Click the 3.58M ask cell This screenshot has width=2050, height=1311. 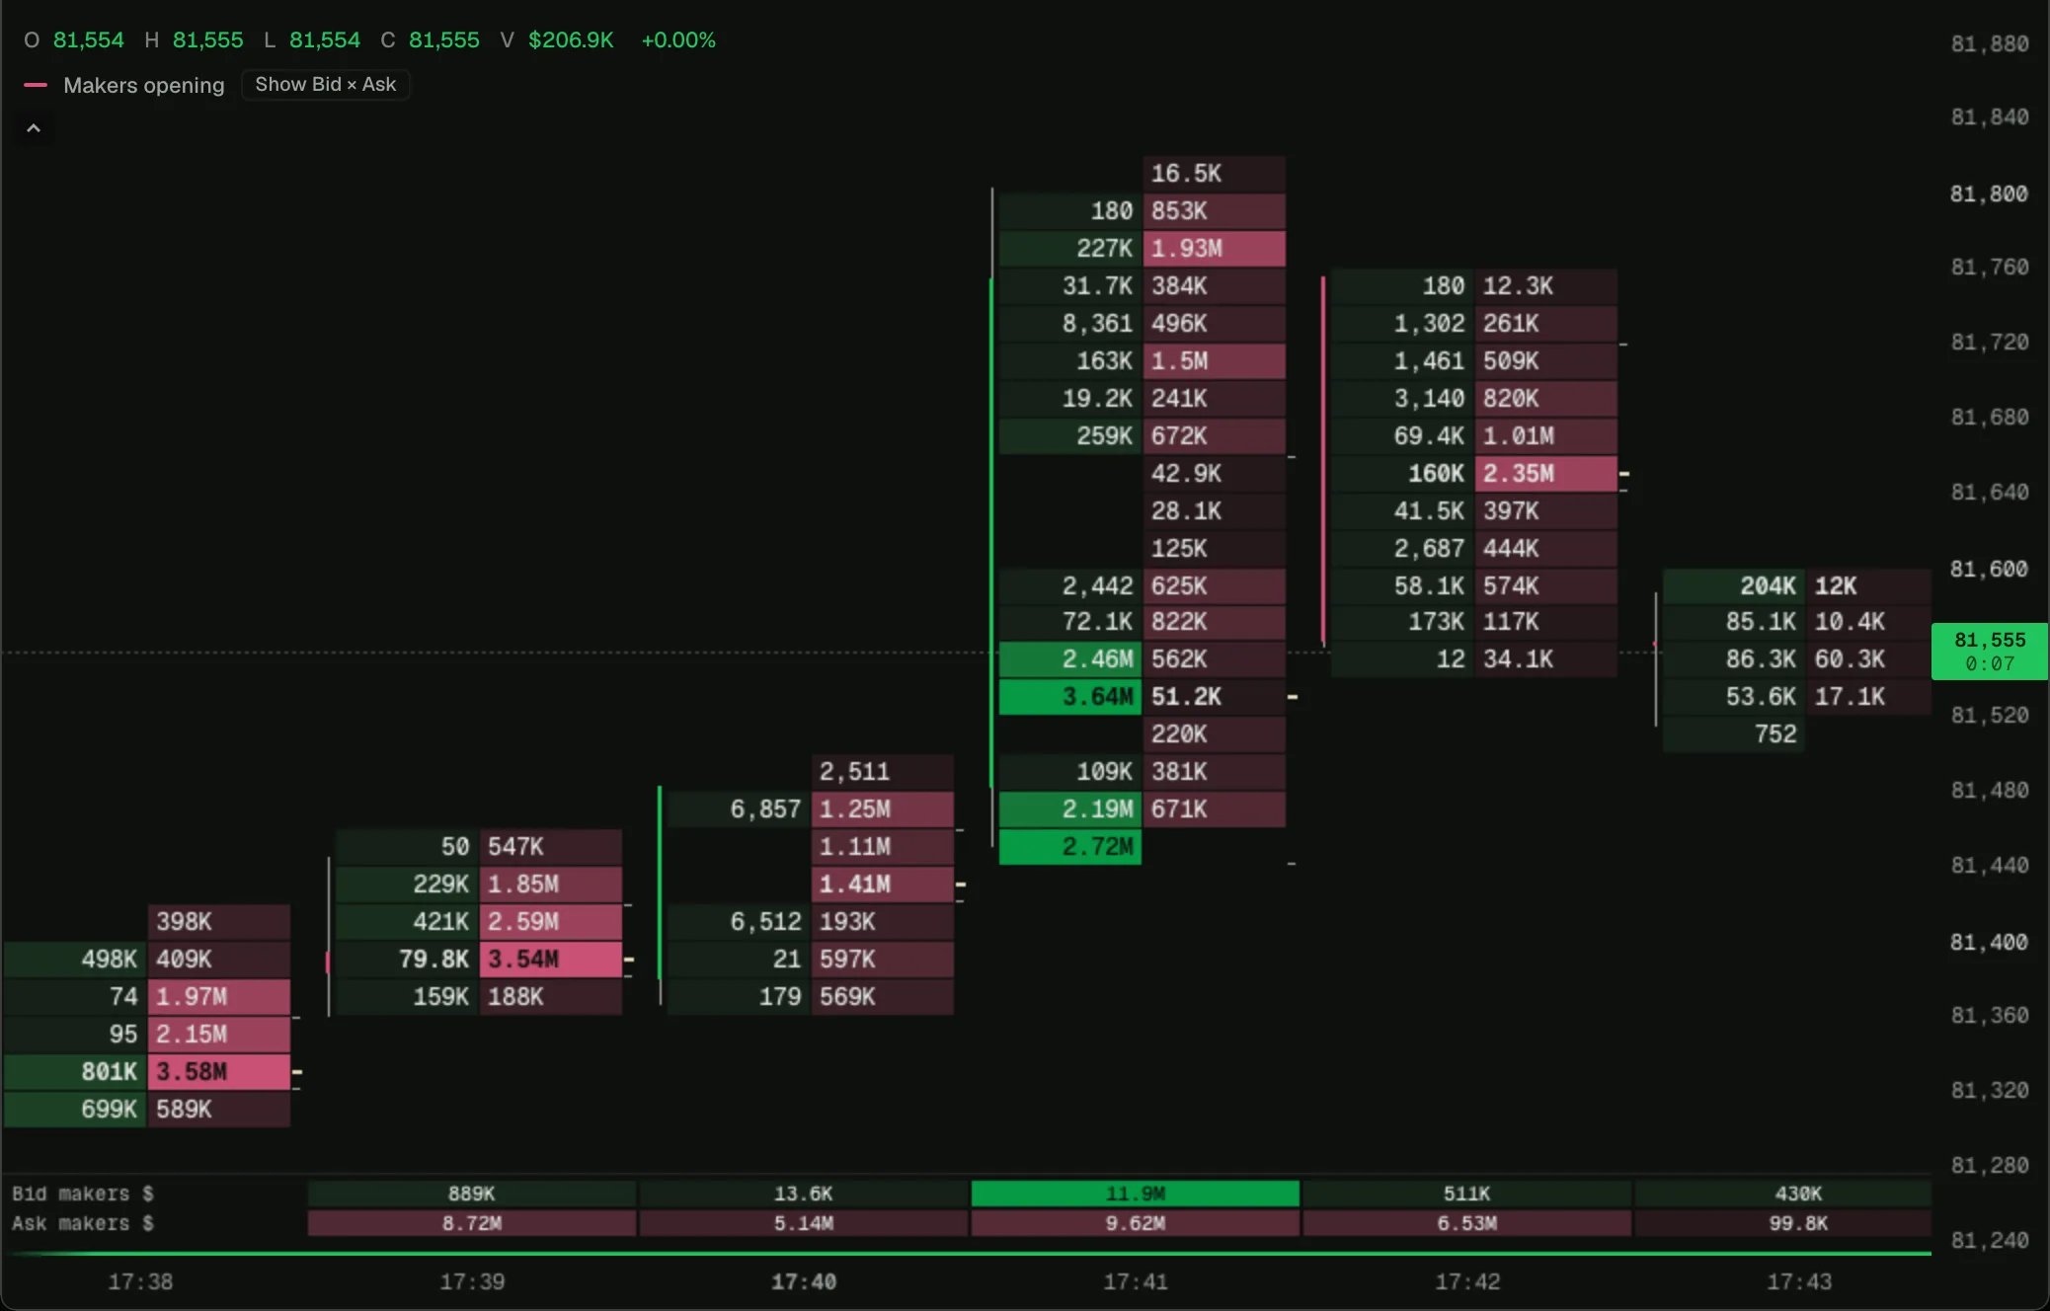click(x=219, y=1072)
